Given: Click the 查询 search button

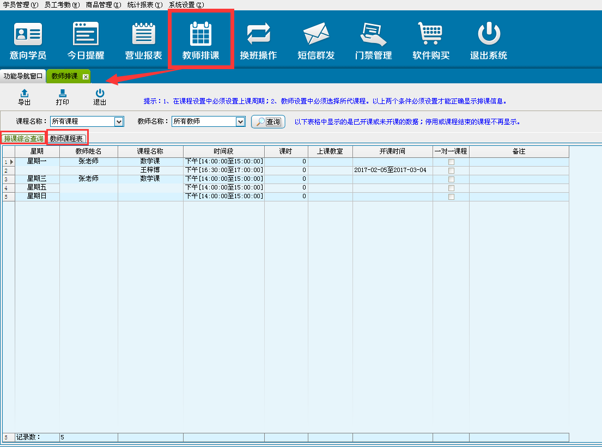Looking at the screenshot, I should (x=268, y=122).
